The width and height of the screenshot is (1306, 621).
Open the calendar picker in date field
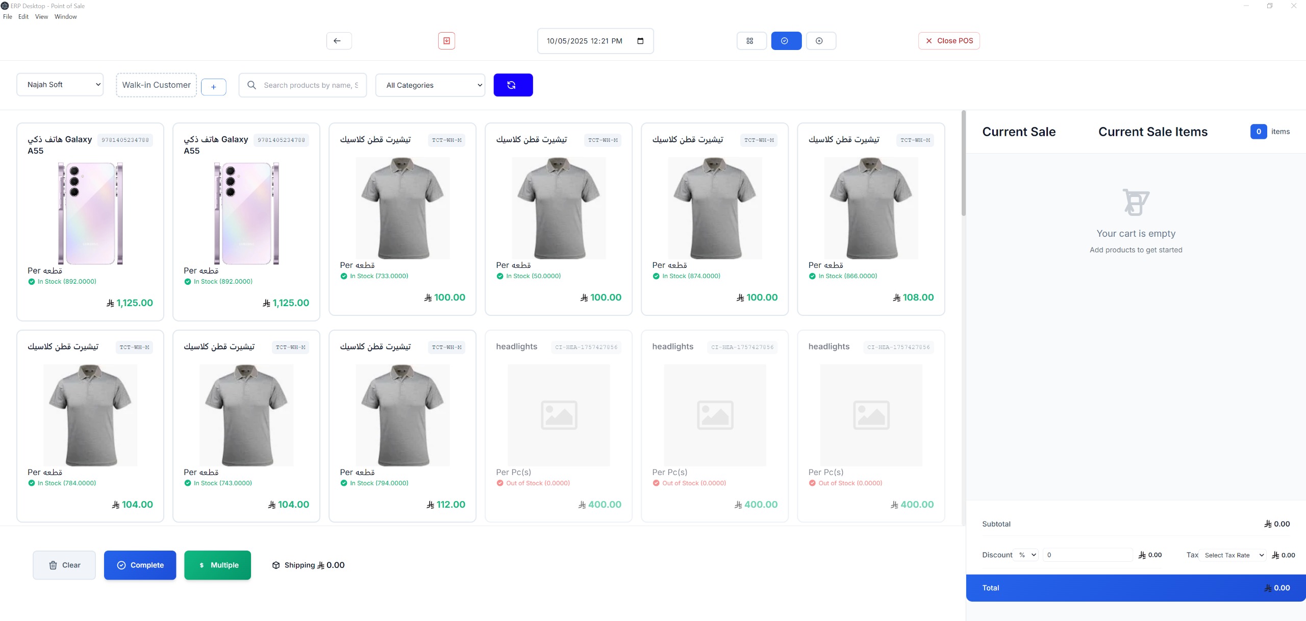640,41
